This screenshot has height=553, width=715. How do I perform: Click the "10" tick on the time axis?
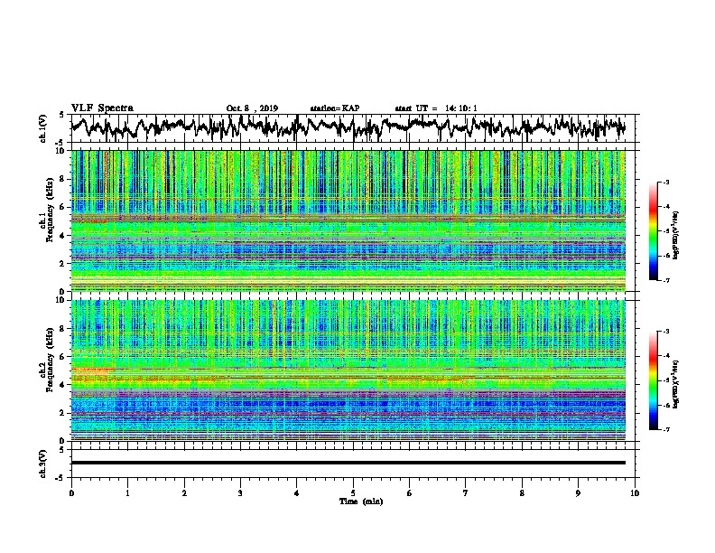(x=635, y=493)
